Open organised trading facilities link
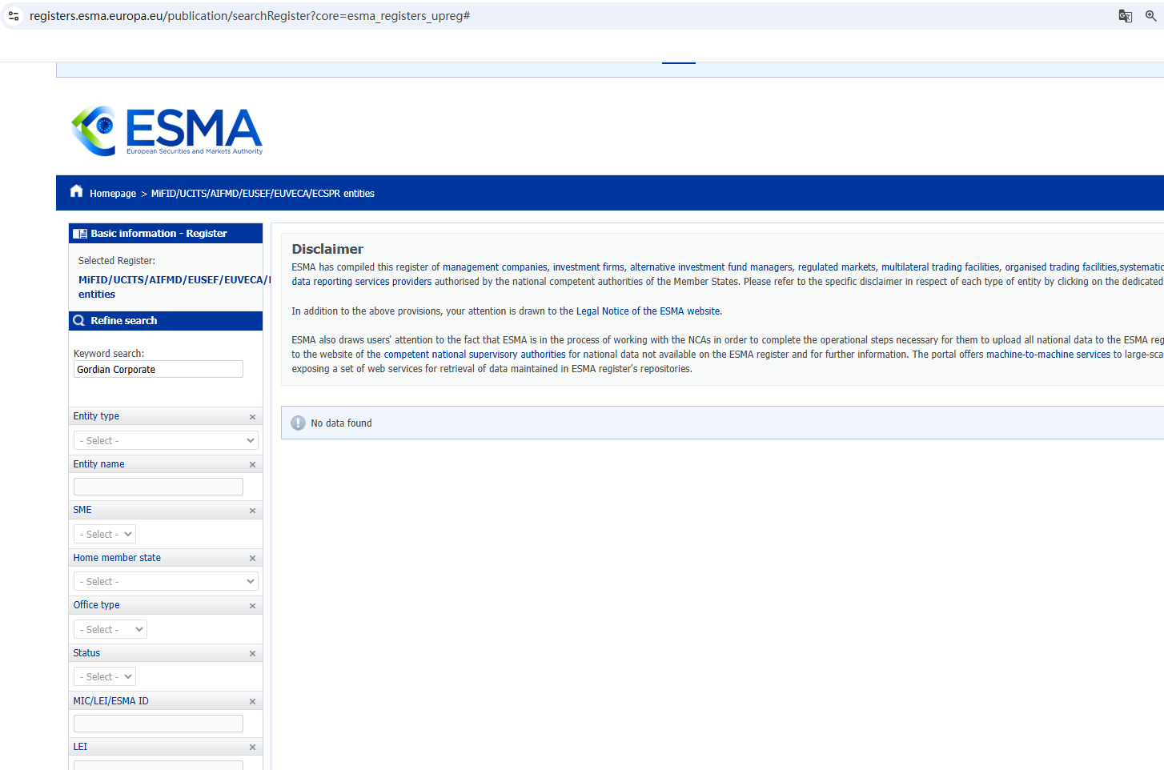 pyautogui.click(x=1061, y=267)
